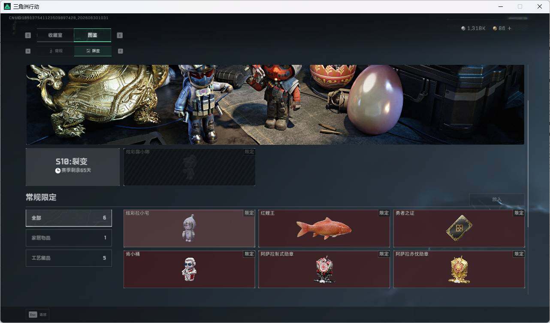Click the A key hint left of 常规
This screenshot has width=550, height=323.
coord(28,51)
